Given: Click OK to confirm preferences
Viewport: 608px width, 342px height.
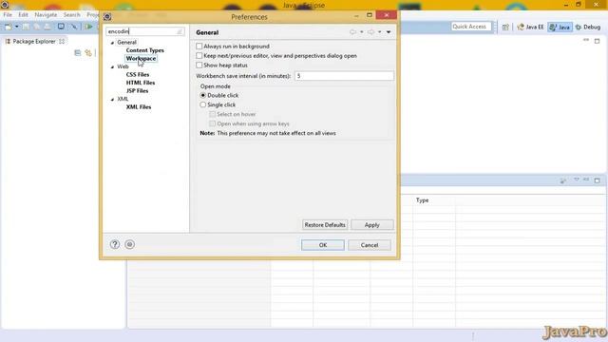Looking at the screenshot, I should pyautogui.click(x=323, y=245).
